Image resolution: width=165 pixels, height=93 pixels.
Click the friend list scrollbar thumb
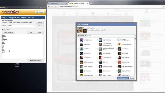point(135,44)
